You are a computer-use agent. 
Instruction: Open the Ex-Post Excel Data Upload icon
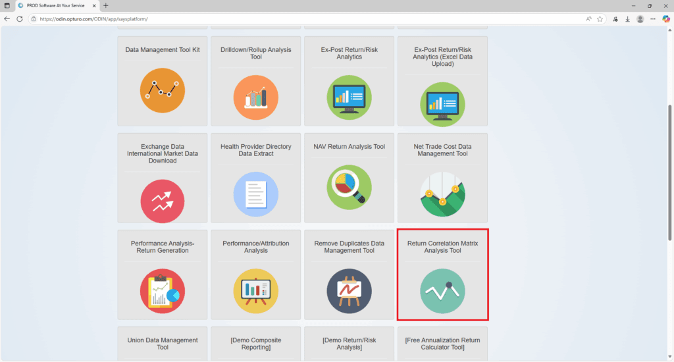coord(442,104)
